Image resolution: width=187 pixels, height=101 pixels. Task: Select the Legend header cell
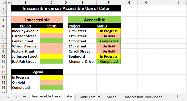(37, 72)
